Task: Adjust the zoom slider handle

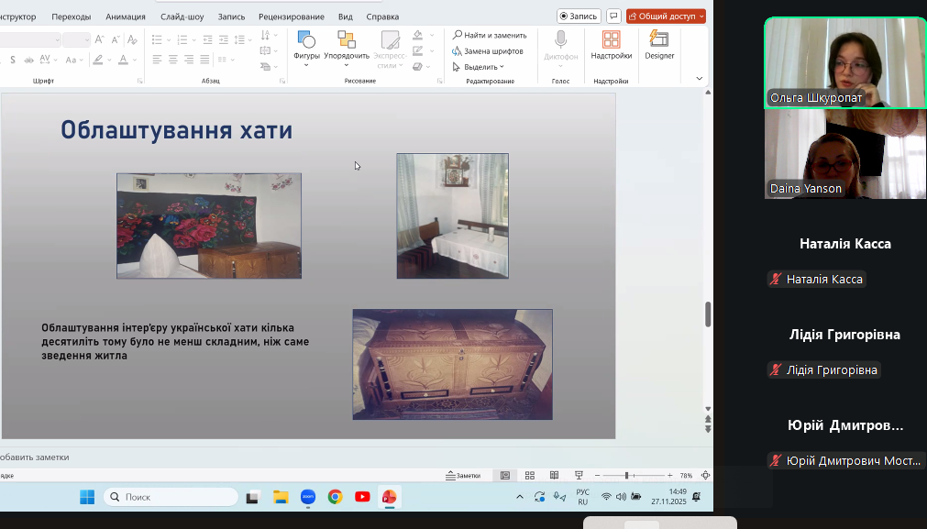Action: [627, 475]
